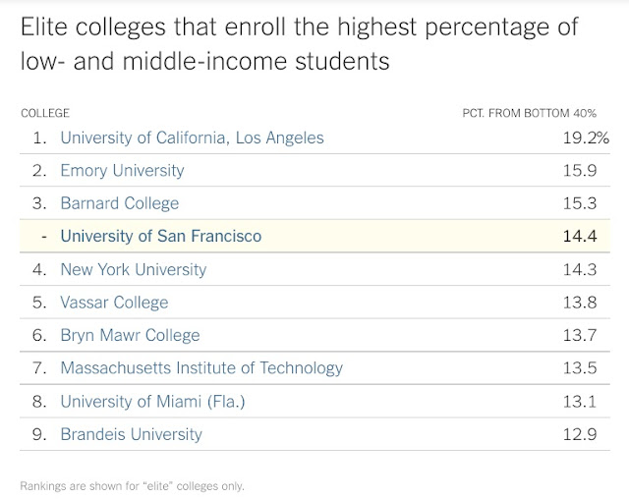The width and height of the screenshot is (629, 499).
Task: Open the Bryn Mawr College link
Action: tap(130, 335)
